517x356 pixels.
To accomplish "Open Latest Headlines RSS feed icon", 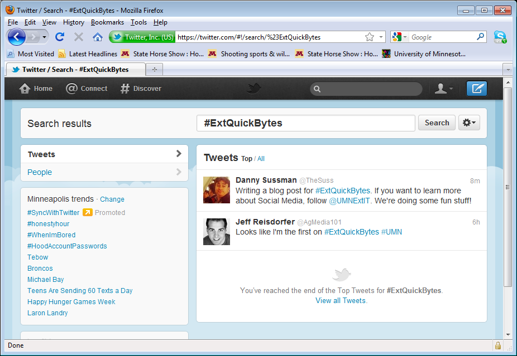I will coord(61,53).
